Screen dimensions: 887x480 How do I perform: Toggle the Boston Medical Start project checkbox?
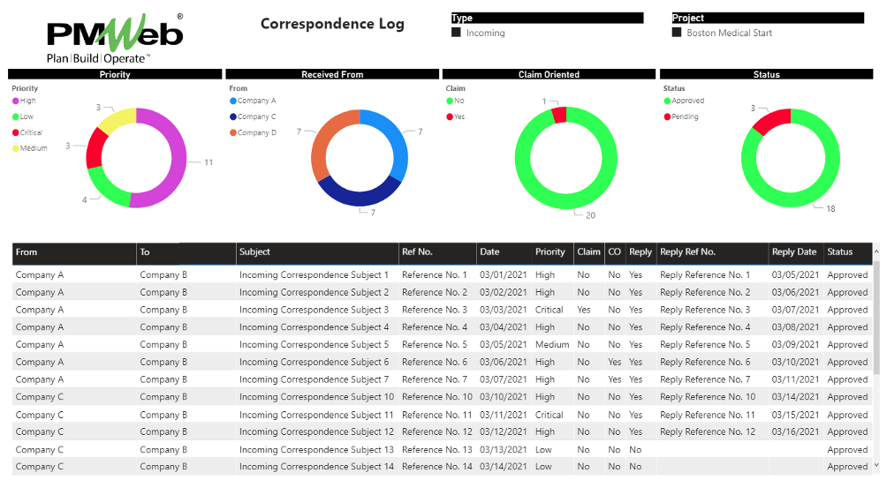coord(677,33)
